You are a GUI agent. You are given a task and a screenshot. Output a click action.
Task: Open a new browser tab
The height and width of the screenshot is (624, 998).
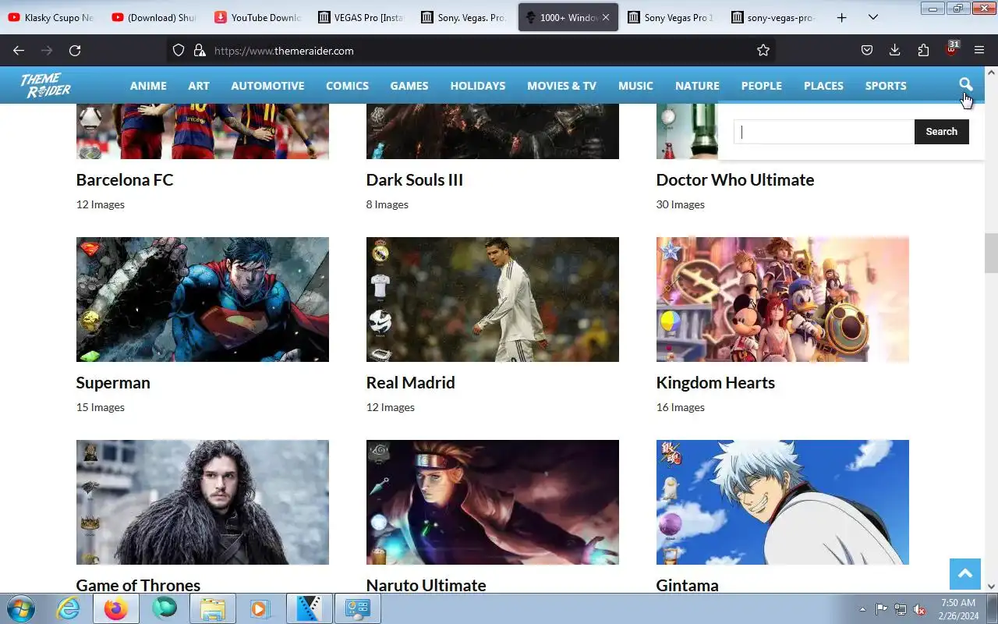841,17
